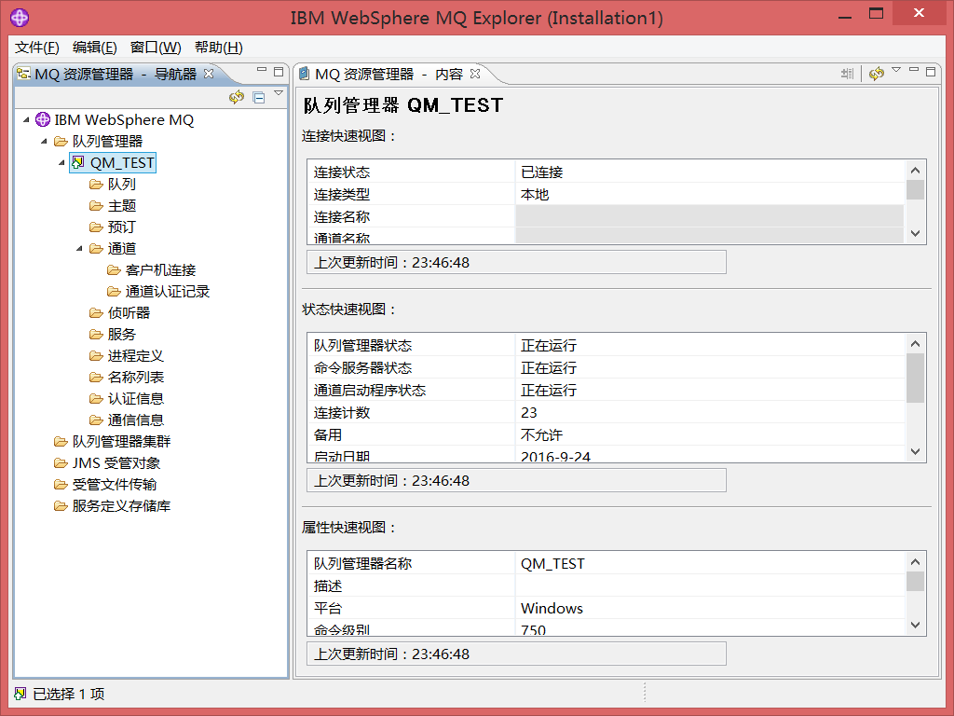Open the 帮助(H) menu
954x716 pixels.
coord(219,48)
